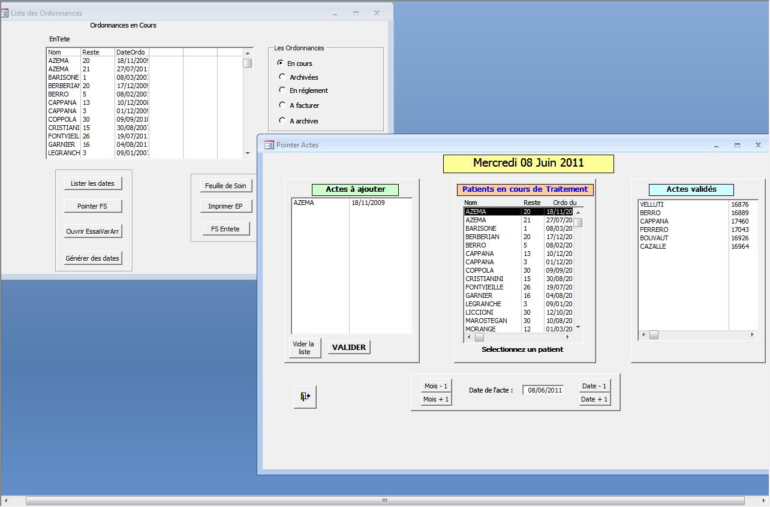
Task: Select CAZALLE in Actes validés list
Action: point(697,246)
